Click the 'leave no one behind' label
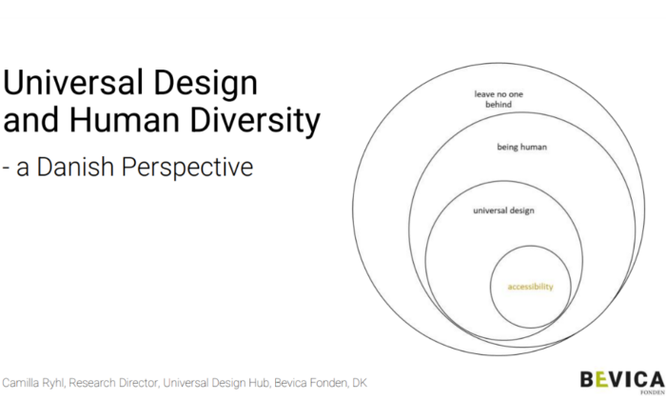This screenshot has height=420, width=666. (x=500, y=100)
